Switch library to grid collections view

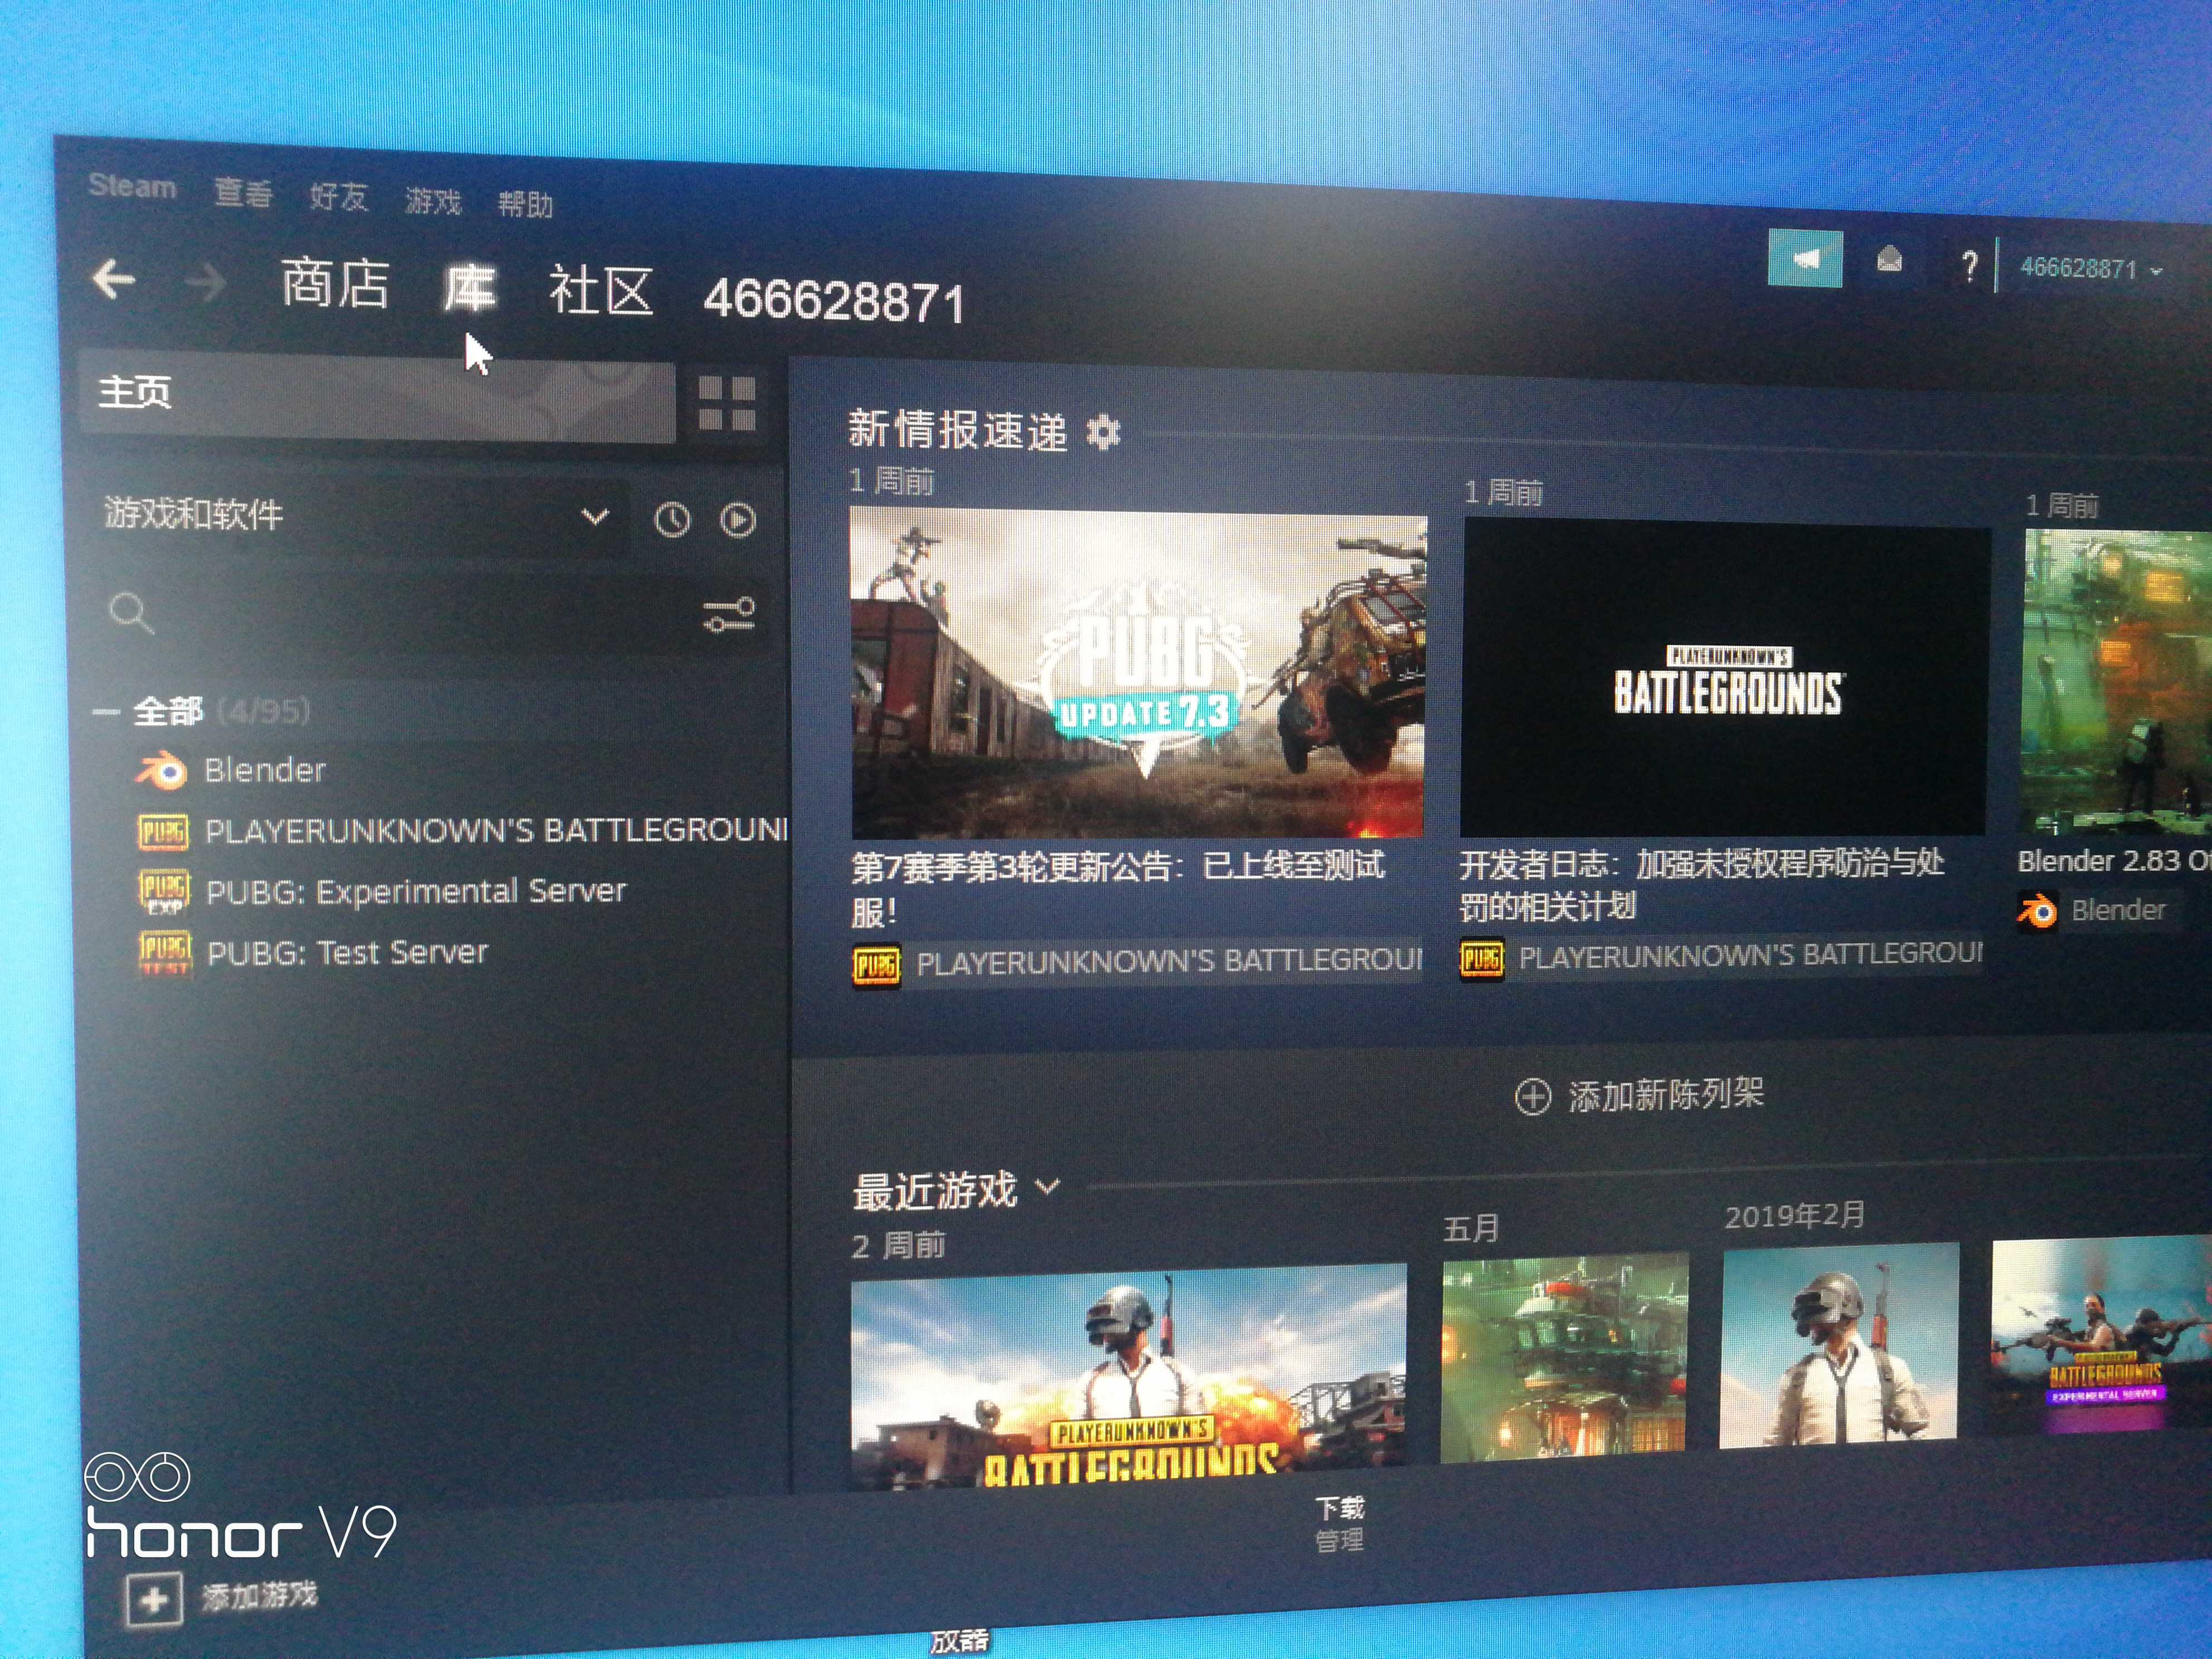tap(726, 403)
